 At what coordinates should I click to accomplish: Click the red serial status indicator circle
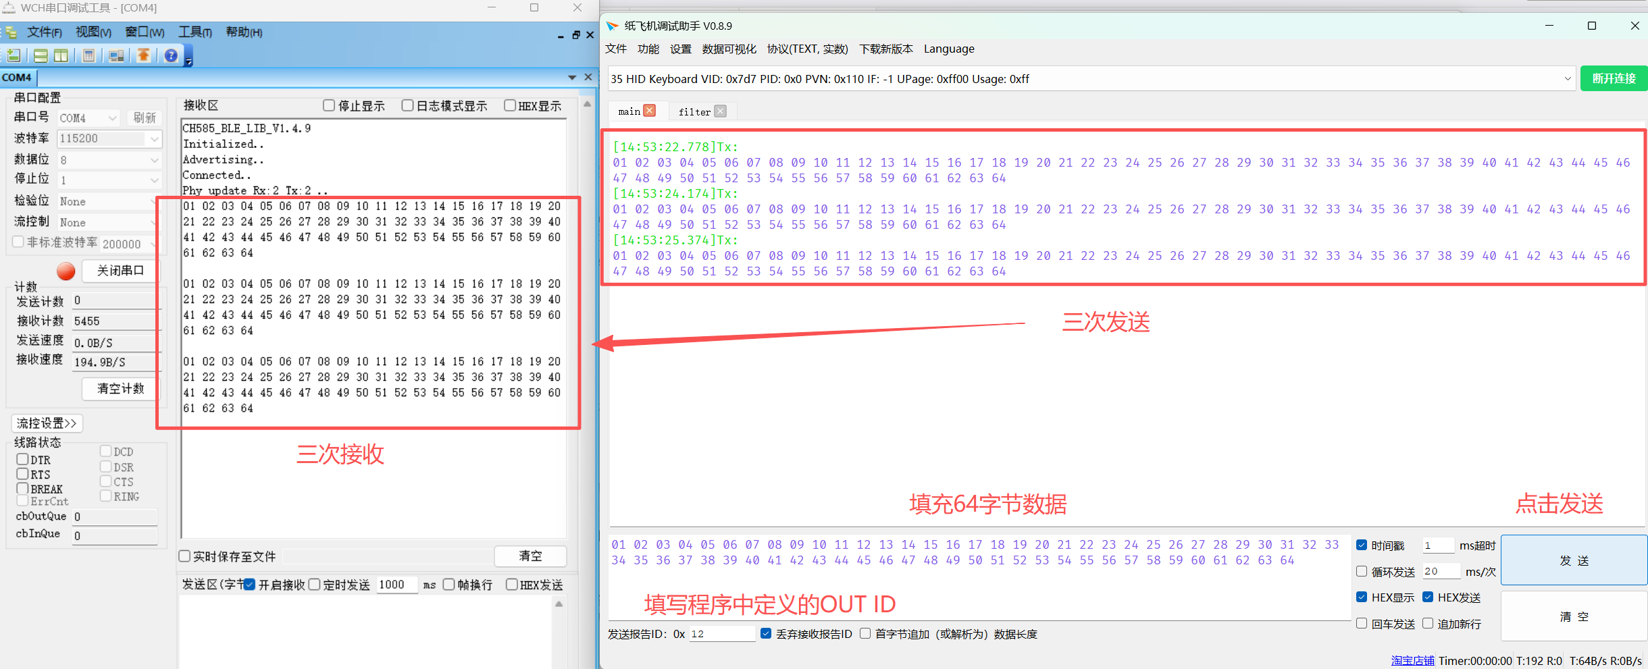[x=66, y=271]
